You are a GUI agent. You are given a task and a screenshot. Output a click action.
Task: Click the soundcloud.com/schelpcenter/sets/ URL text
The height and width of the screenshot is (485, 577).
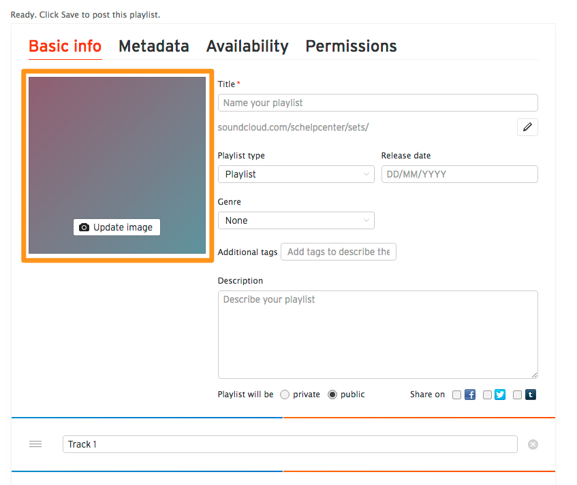point(293,127)
